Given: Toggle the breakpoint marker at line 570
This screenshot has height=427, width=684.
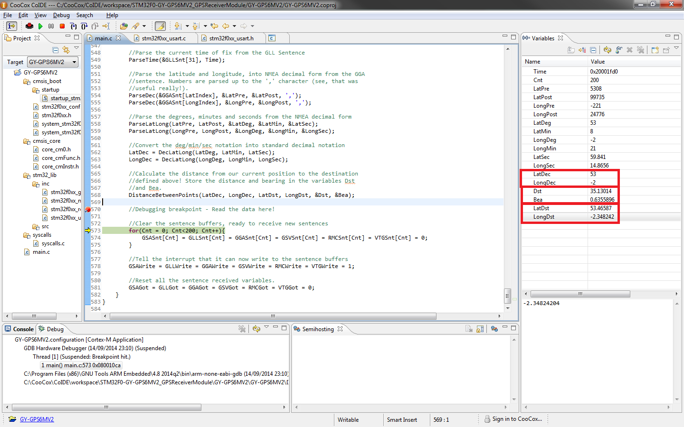Looking at the screenshot, I should pos(88,209).
